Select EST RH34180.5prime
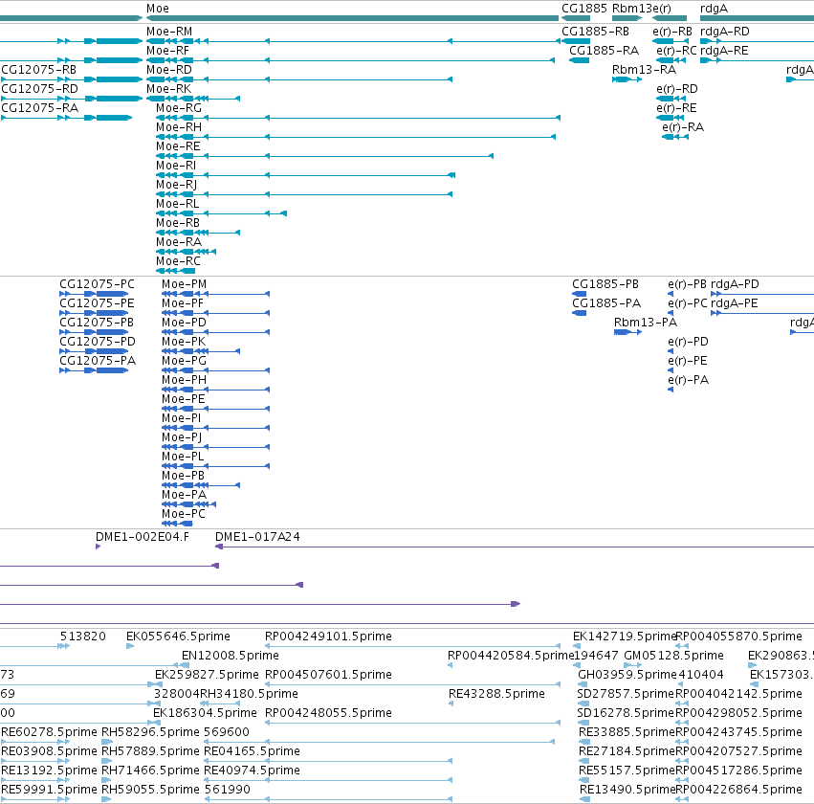The image size is (814, 804). click(x=249, y=695)
